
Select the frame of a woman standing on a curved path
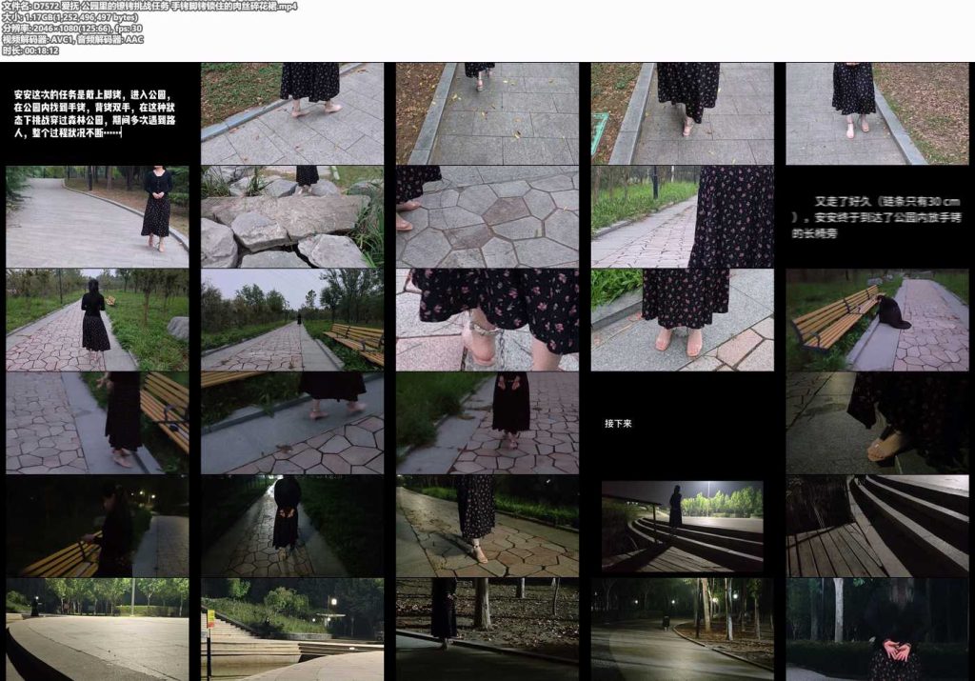coord(97,216)
